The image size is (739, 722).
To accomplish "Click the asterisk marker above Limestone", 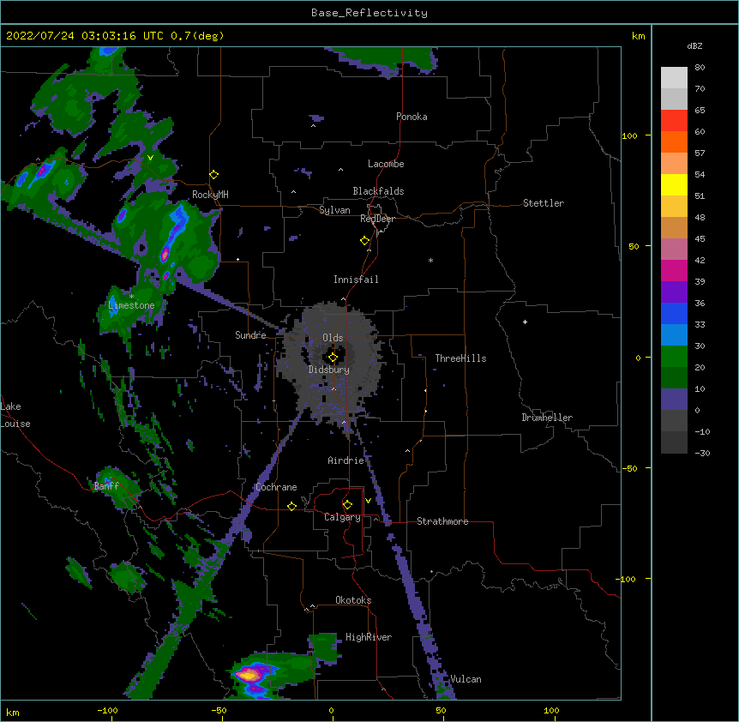I will 131,297.
